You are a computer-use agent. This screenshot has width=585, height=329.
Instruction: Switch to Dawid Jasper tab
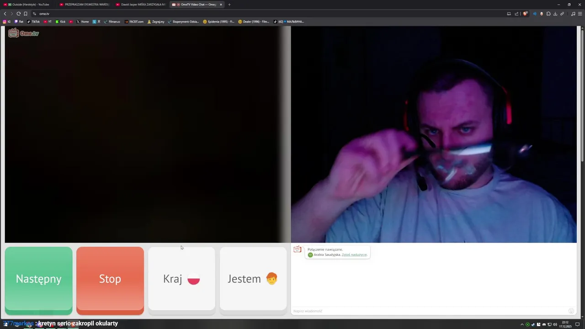pos(141,5)
